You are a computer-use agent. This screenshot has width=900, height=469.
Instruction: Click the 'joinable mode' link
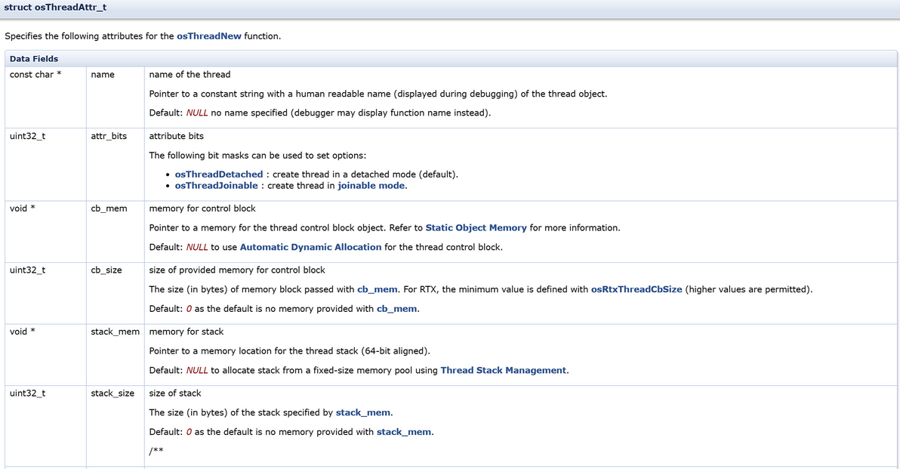point(371,186)
